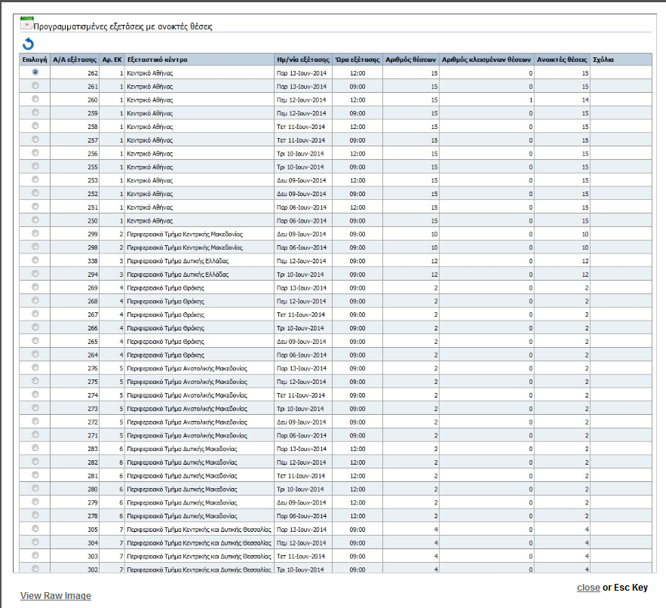Image resolution: width=666 pixels, height=608 pixels.
Task: Click time '12:00' in exam 281 row
Action: point(358,476)
